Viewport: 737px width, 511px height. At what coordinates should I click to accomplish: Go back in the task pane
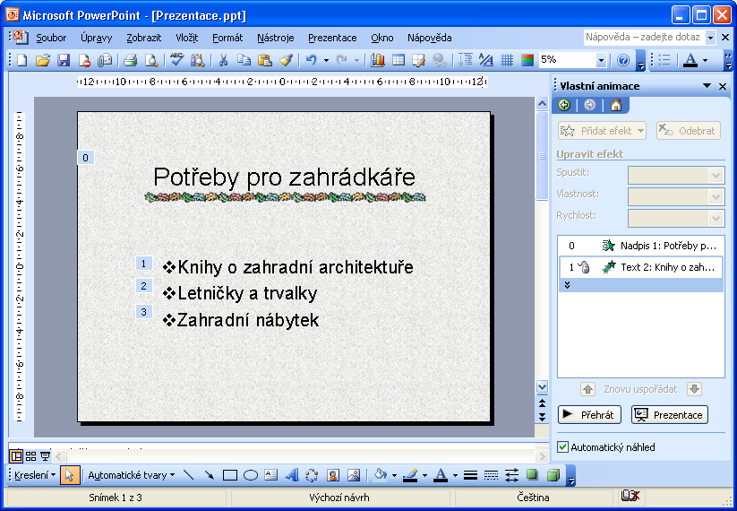coord(564,105)
